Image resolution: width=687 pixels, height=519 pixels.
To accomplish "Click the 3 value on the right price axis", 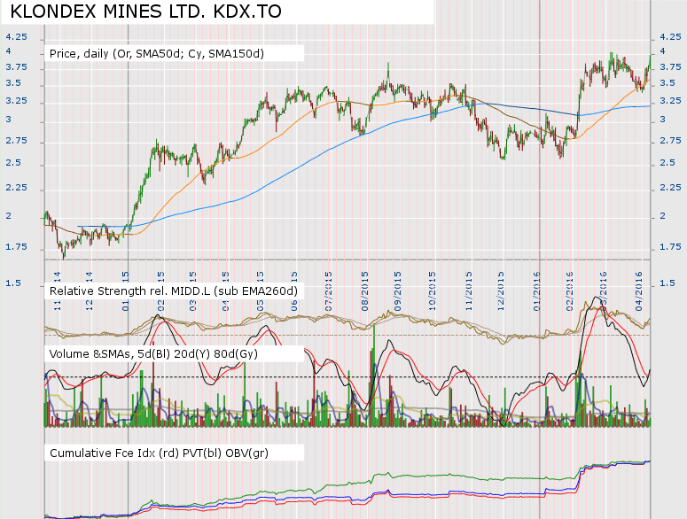I will click(662, 120).
